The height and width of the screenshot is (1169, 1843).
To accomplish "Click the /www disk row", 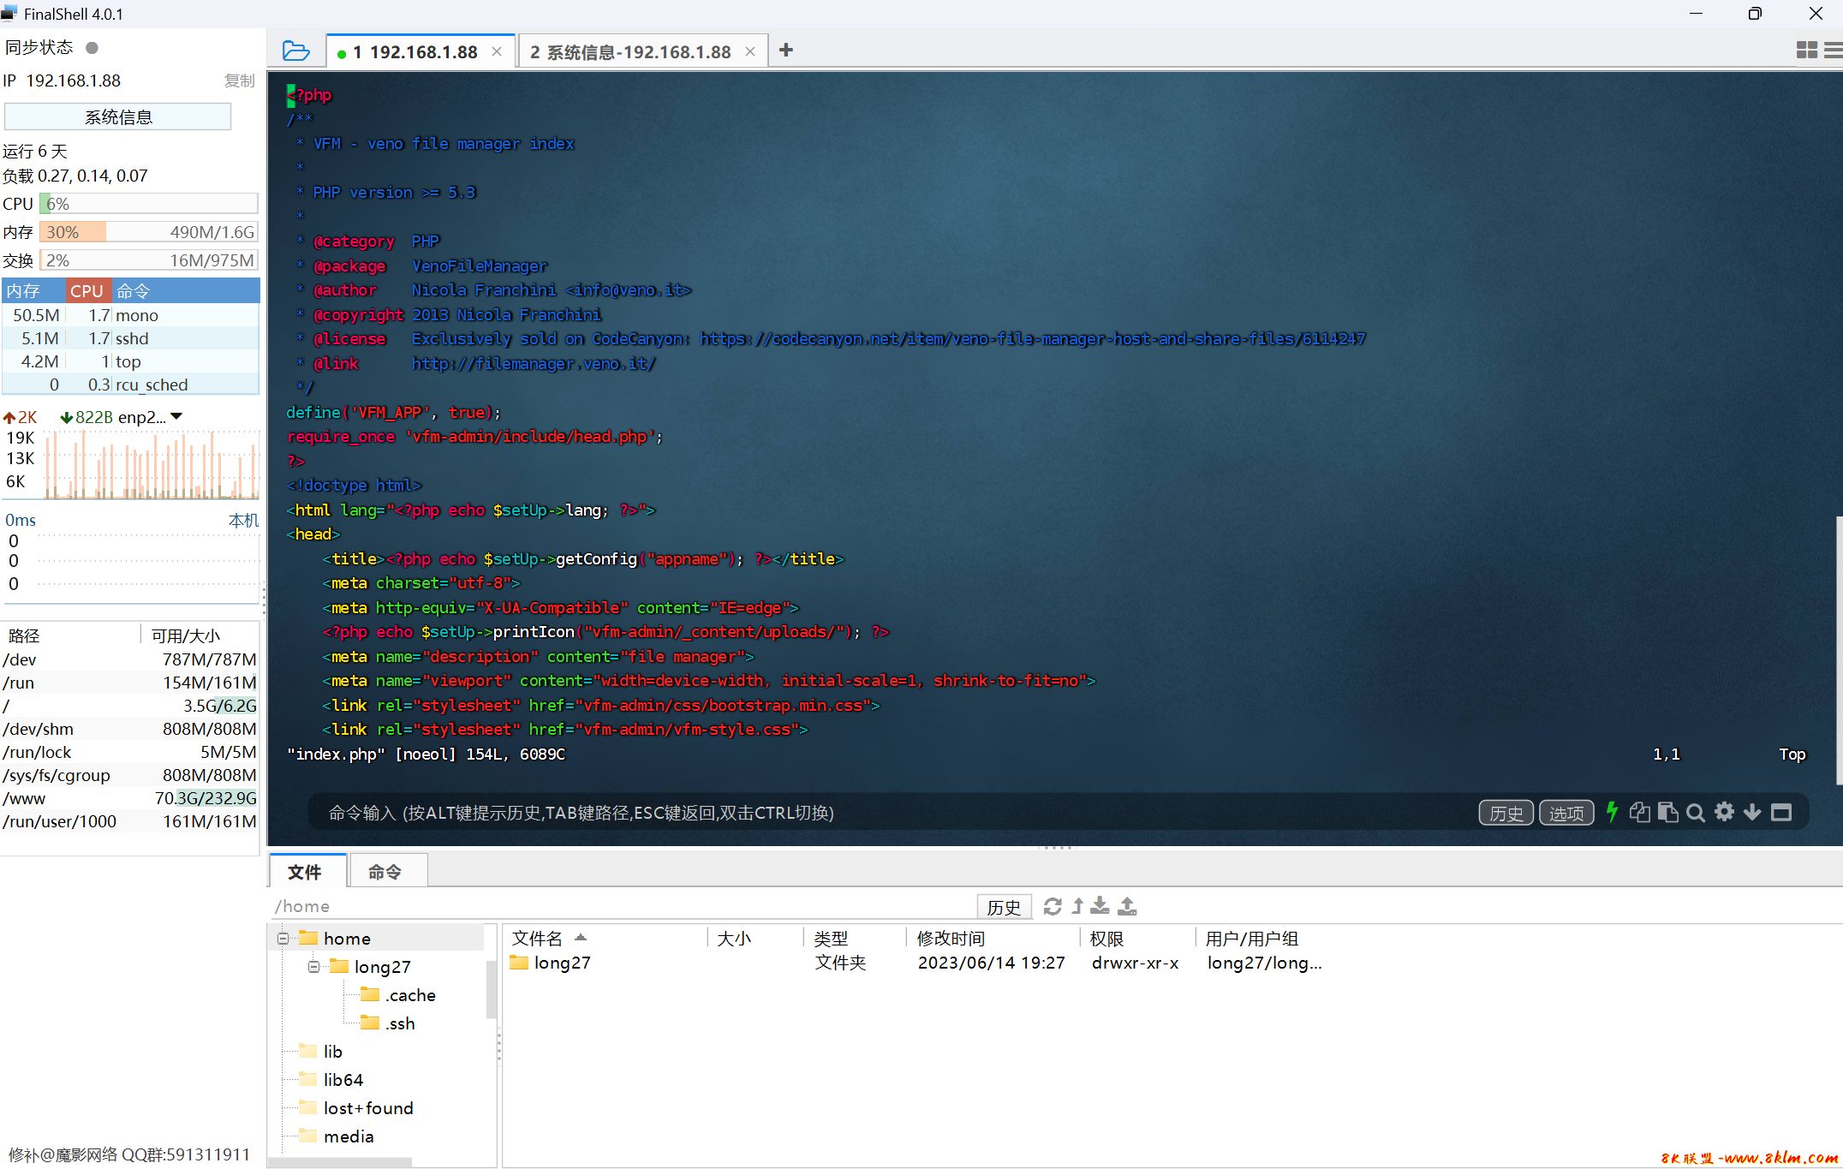I will [x=129, y=798].
